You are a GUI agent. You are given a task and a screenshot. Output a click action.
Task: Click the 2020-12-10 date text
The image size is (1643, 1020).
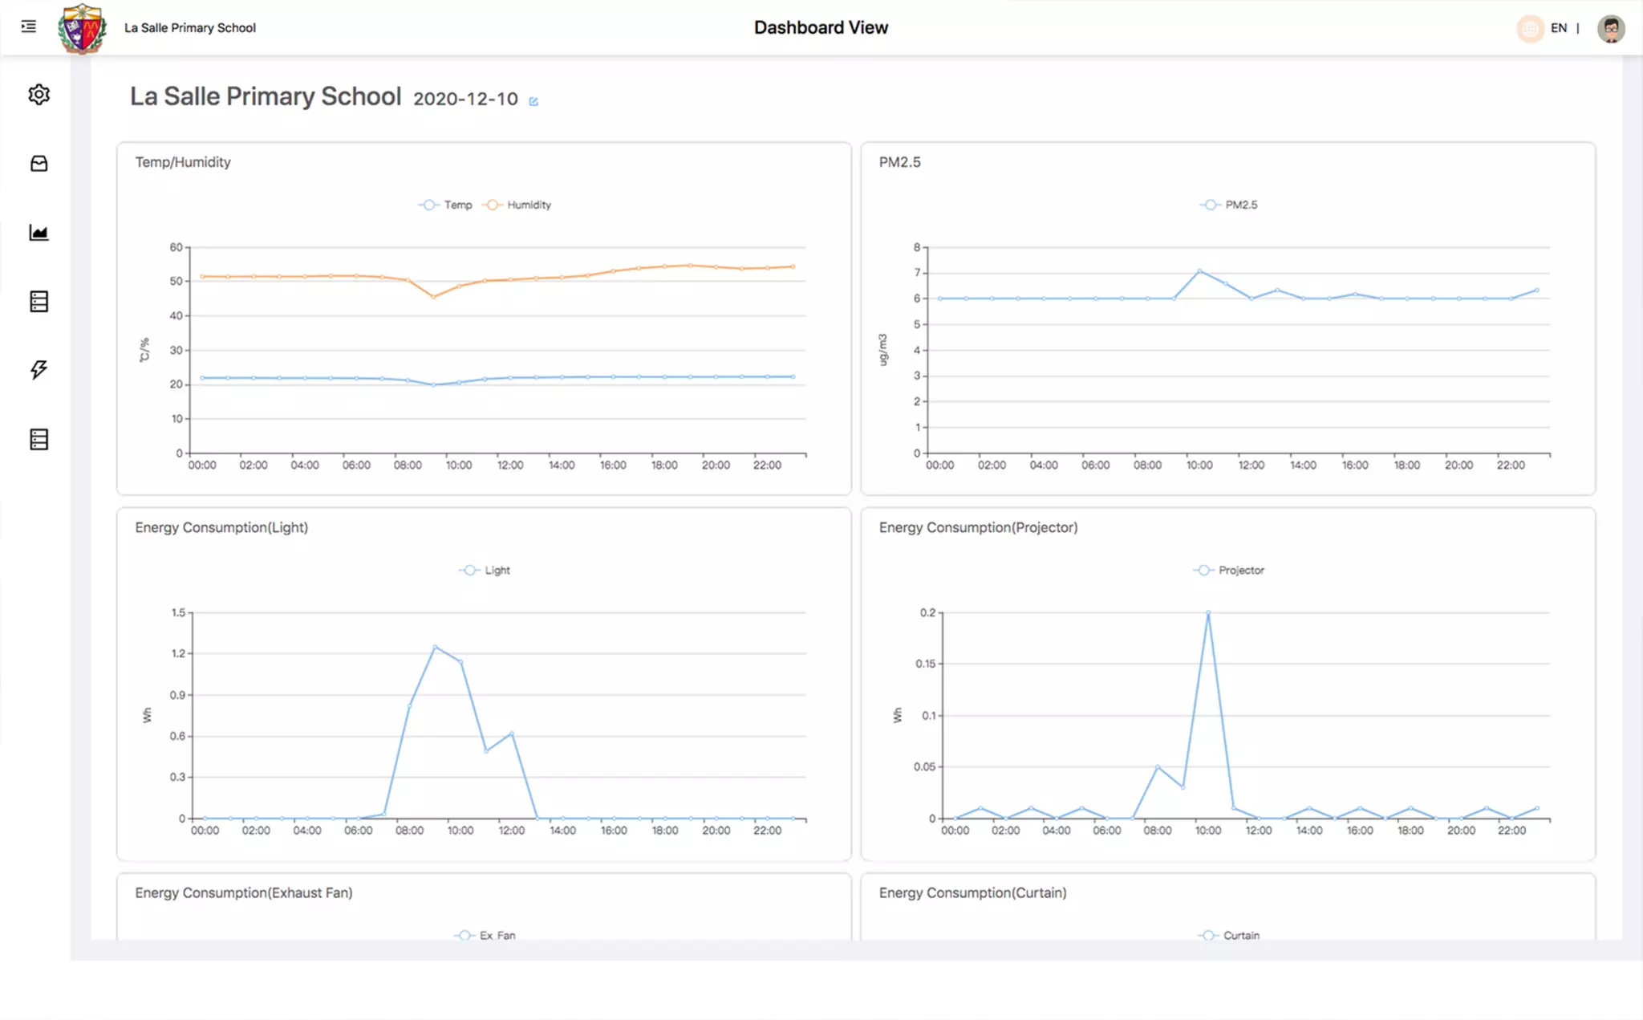465,99
